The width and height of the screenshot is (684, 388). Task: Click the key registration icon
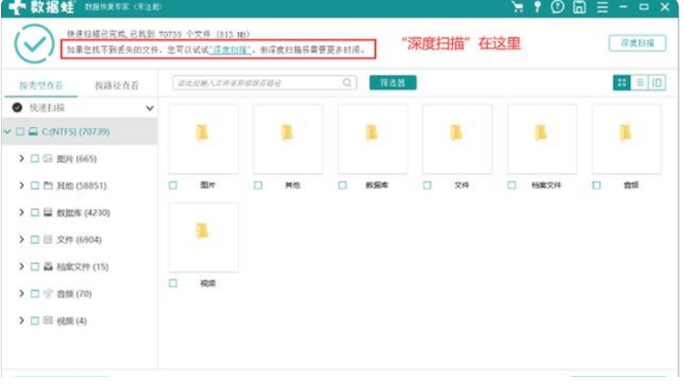click(537, 7)
